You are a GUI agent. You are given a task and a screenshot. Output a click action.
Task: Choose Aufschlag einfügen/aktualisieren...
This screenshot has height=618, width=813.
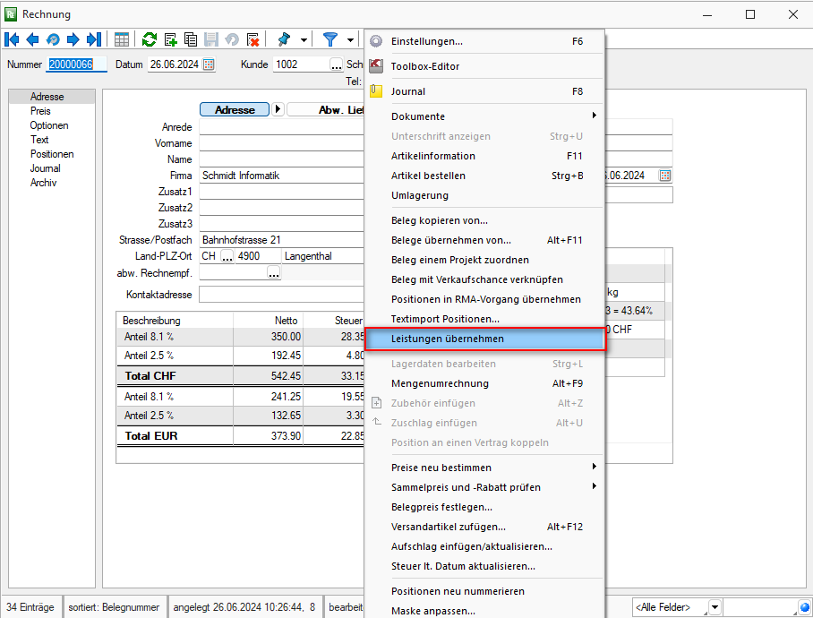pos(484,546)
